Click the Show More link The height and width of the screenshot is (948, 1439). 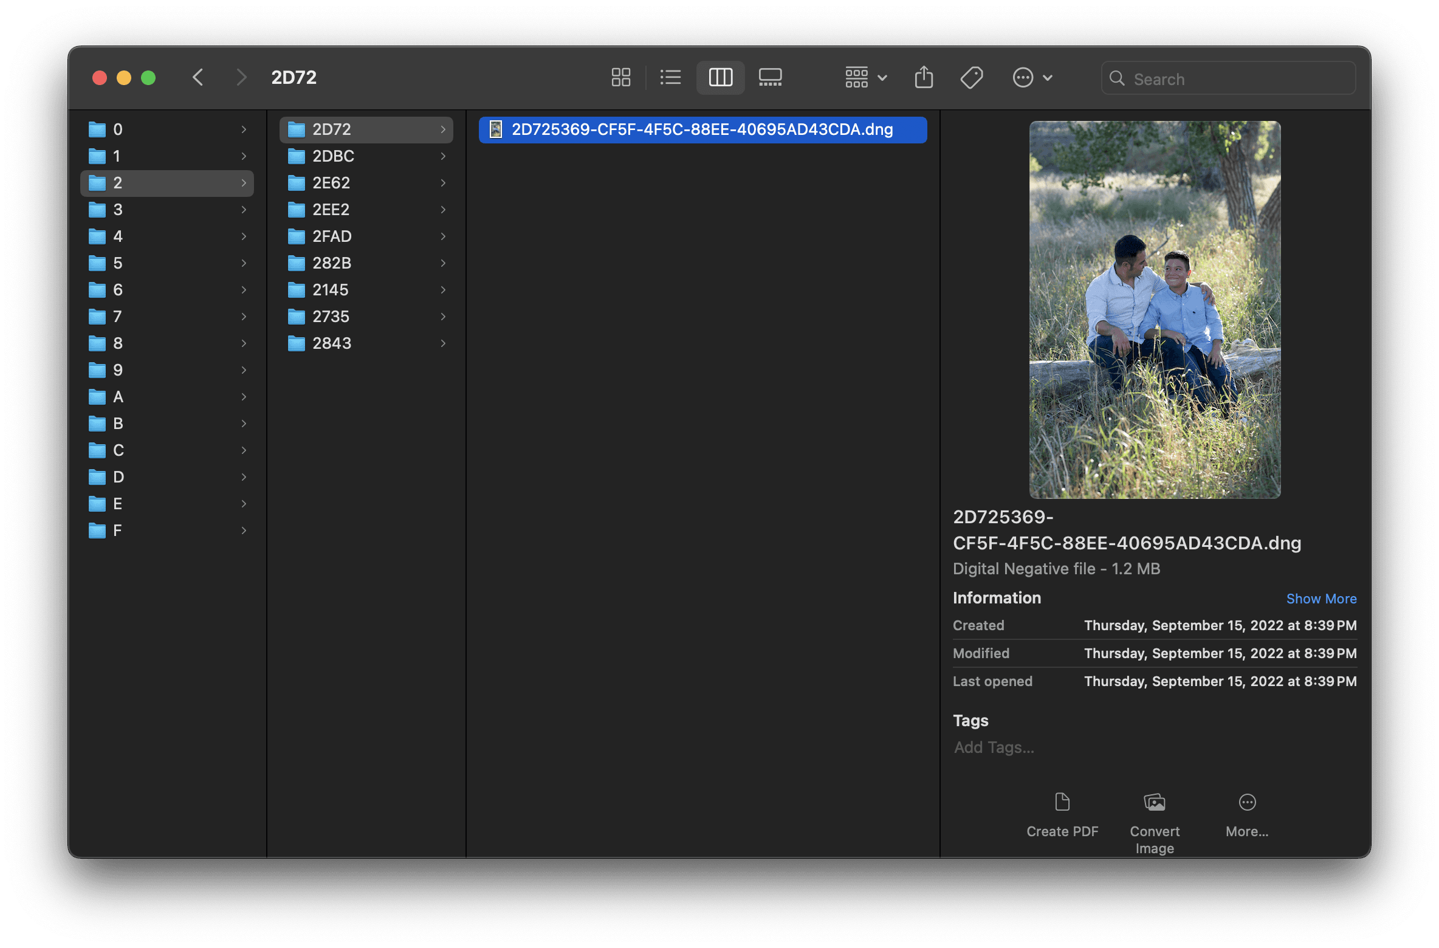1321,599
